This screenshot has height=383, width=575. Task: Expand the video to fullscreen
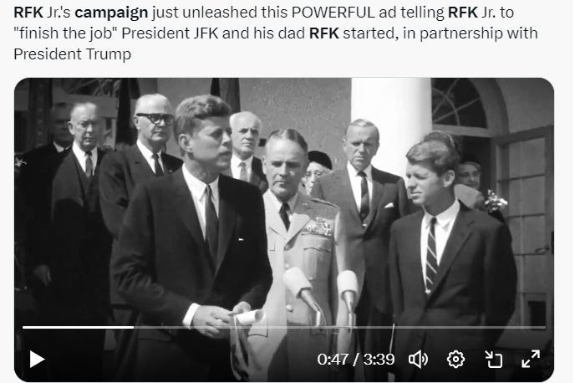pos(531,359)
